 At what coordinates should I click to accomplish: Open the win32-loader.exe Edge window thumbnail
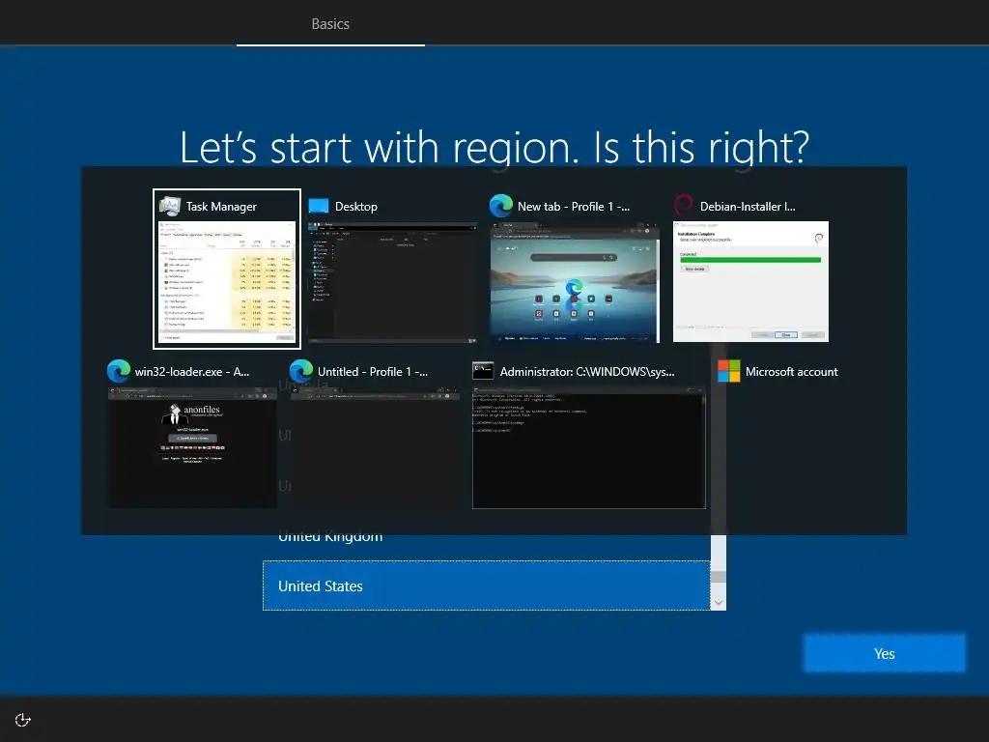coord(192,447)
